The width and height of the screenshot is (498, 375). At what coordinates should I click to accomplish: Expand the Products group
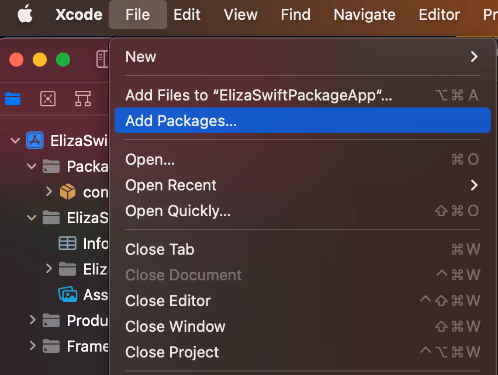pyautogui.click(x=32, y=320)
